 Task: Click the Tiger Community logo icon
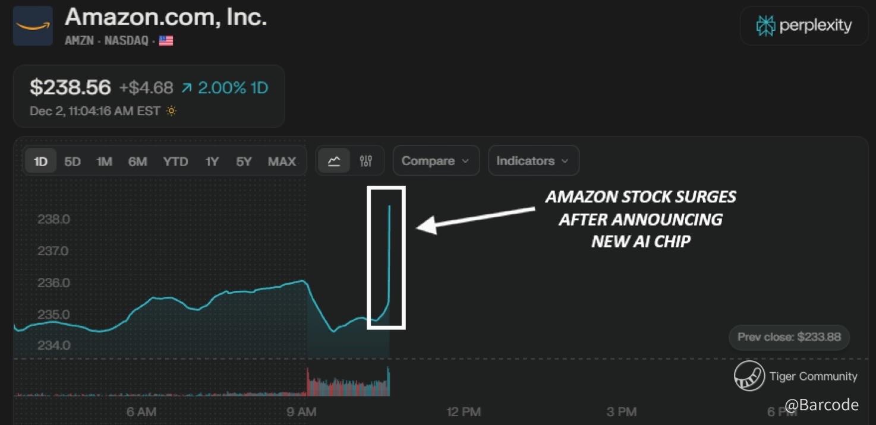click(749, 376)
